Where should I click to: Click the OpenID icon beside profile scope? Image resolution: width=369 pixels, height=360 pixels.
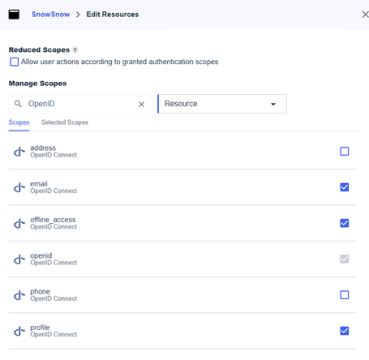click(19, 331)
